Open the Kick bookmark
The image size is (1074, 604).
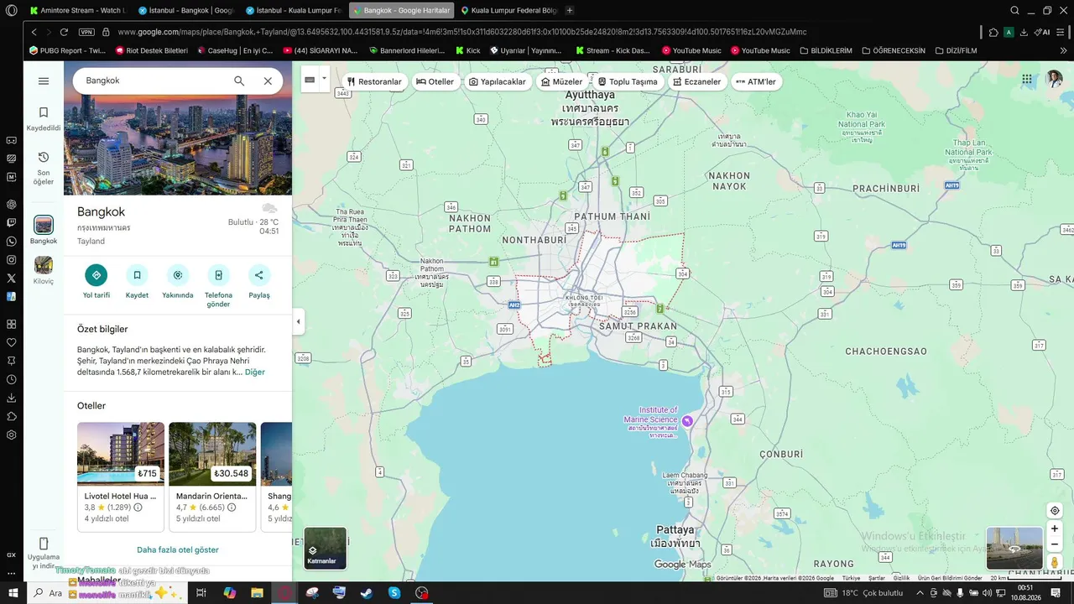click(468, 50)
